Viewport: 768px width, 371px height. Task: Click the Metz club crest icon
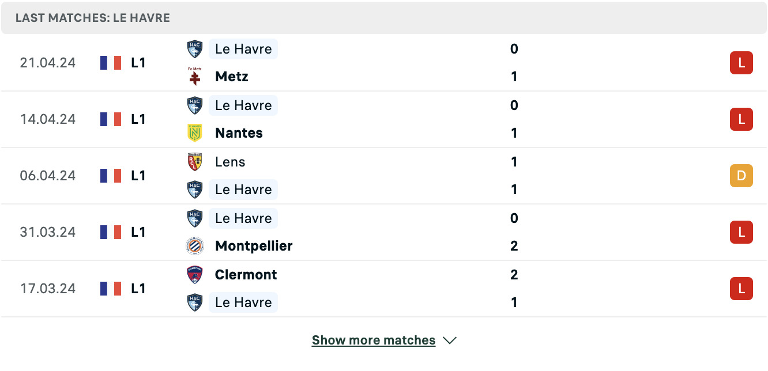coord(195,77)
